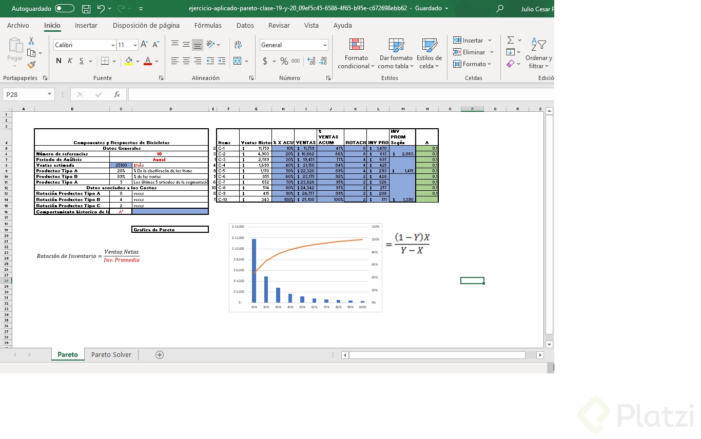Viewport: 701px width, 439px height.
Task: Apply bold formatting with the N icon
Action: pos(58,61)
